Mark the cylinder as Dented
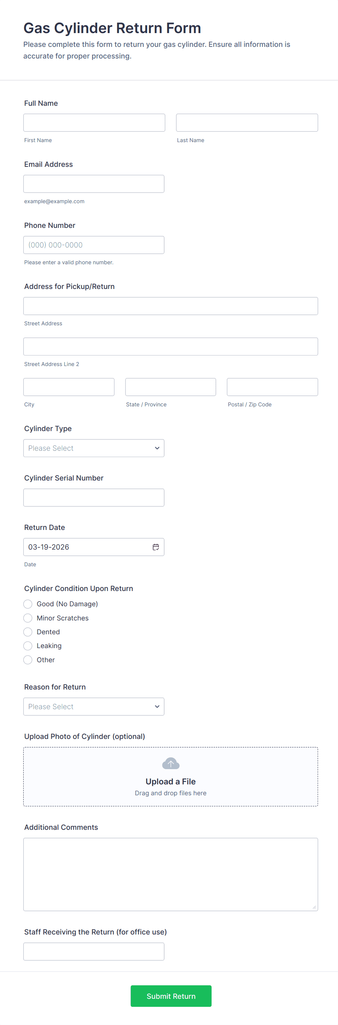Viewport: 338px width, 1025px height. (x=28, y=632)
